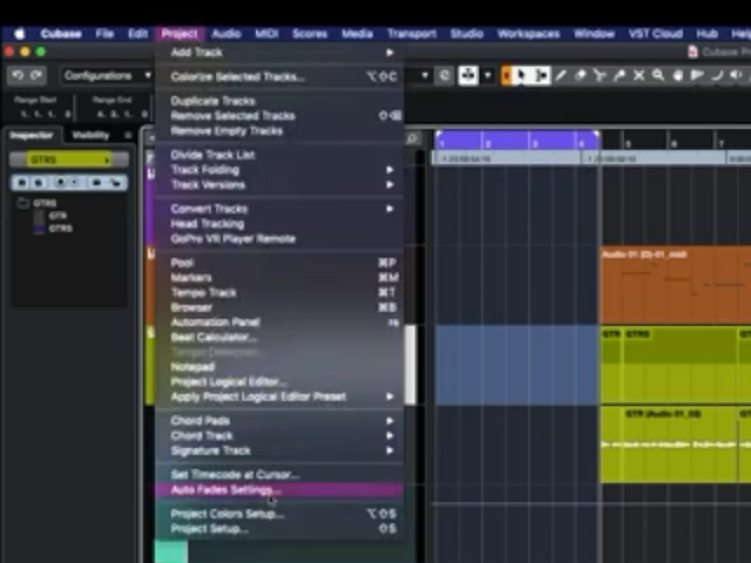Open Beat Calculator

pyautogui.click(x=280, y=337)
